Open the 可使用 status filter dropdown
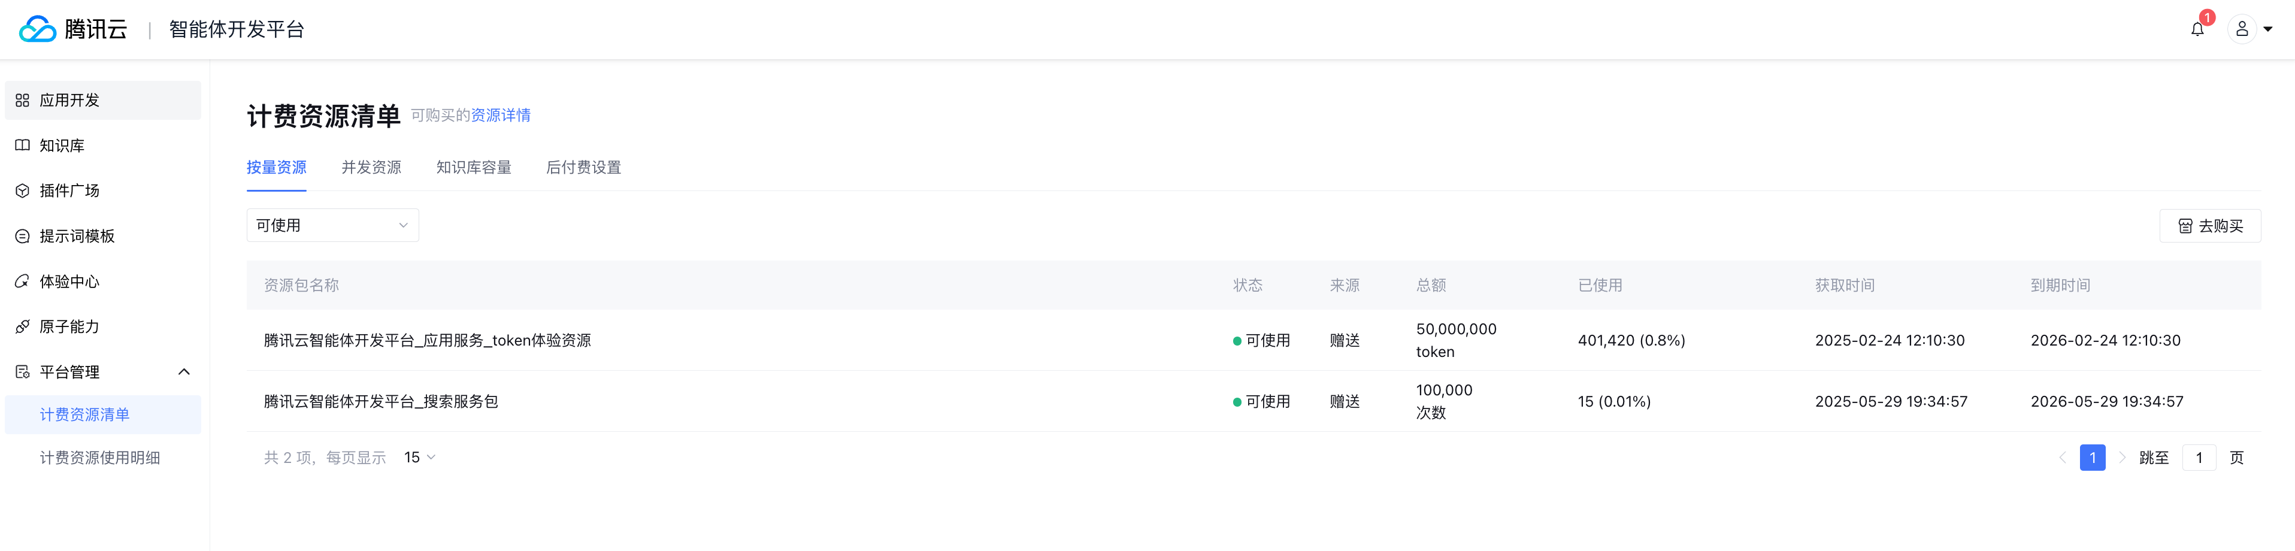The width and height of the screenshot is (2295, 551). 332,226
